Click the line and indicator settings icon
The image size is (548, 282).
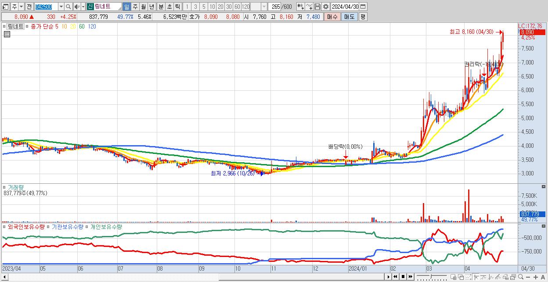(309, 7)
